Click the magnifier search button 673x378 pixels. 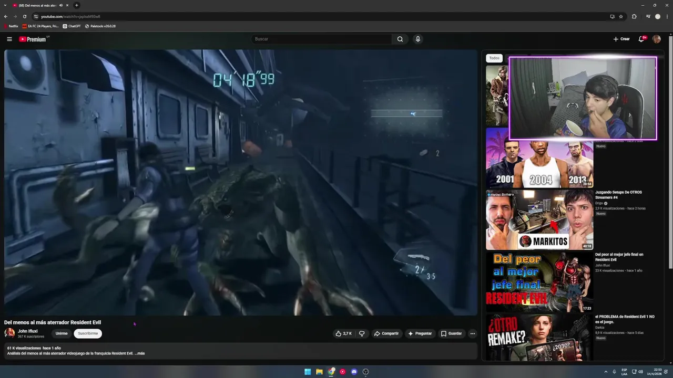click(x=400, y=39)
